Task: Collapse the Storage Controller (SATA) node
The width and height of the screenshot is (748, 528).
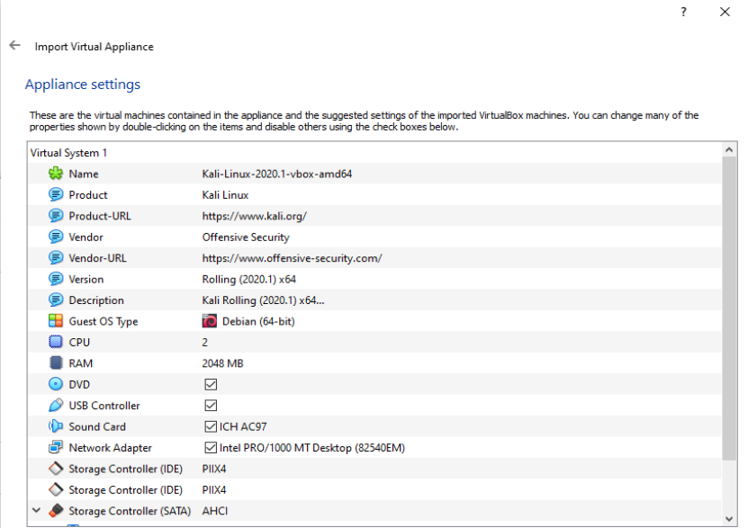Action: point(36,511)
